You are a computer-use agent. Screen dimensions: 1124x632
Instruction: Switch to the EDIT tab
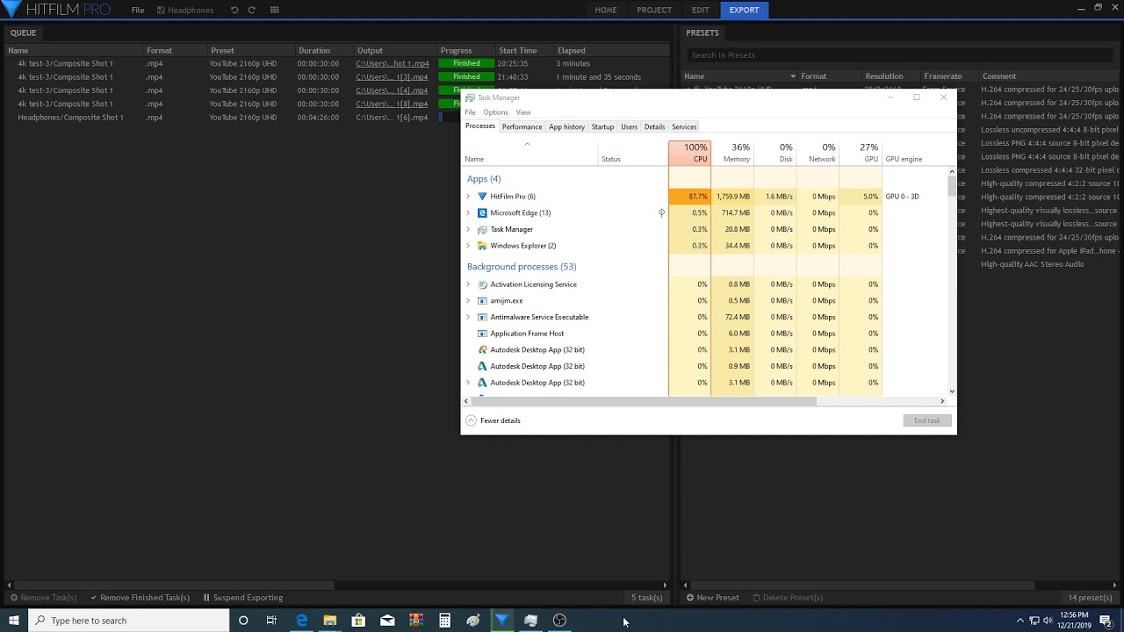pos(701,10)
